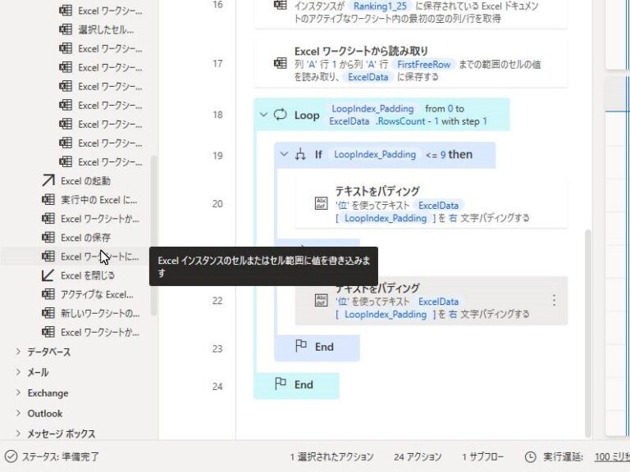The width and height of the screenshot is (630, 472).
Task: Select the End action at line 24
Action: pos(296,385)
